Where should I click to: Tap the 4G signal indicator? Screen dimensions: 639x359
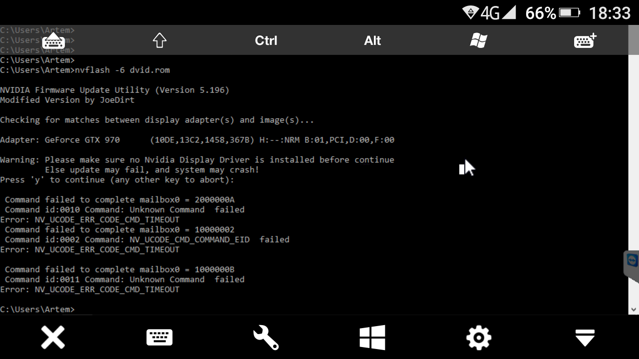(x=498, y=12)
